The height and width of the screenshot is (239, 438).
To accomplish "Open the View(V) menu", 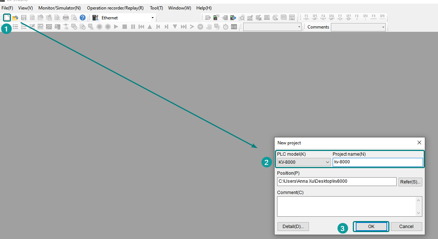I will [x=26, y=8].
